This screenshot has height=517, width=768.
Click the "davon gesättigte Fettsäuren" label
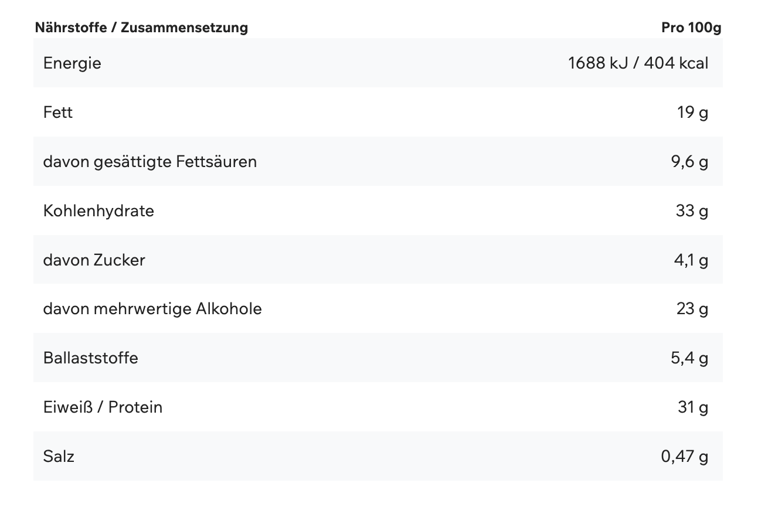pyautogui.click(x=150, y=161)
